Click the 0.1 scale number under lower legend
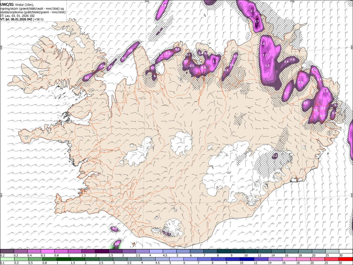 coord(2,263)
